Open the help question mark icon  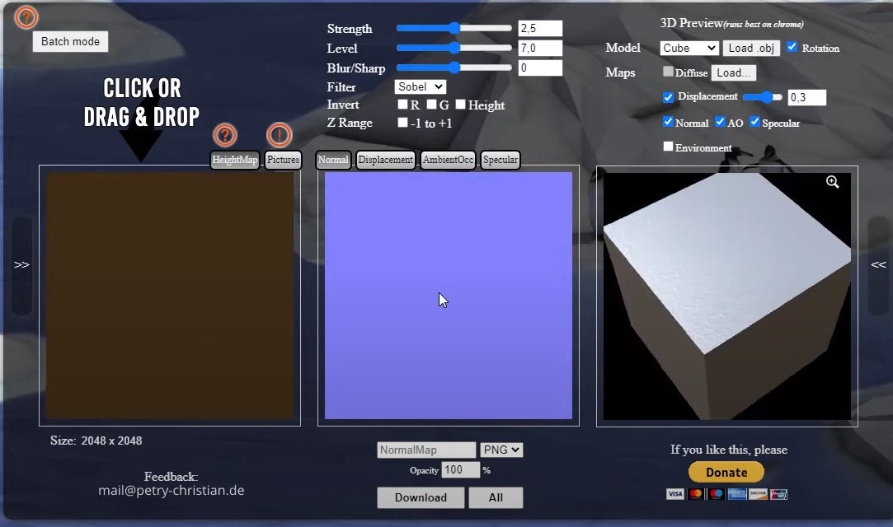coord(26,16)
